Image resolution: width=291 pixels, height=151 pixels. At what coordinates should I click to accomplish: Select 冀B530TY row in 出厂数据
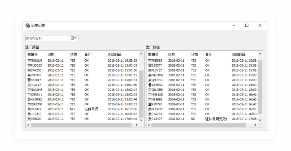pos(202,65)
